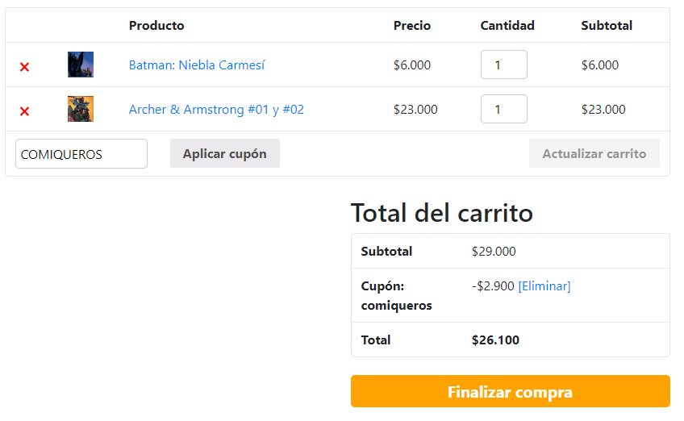Click the COMIQUEROS coupon code field

pos(81,153)
